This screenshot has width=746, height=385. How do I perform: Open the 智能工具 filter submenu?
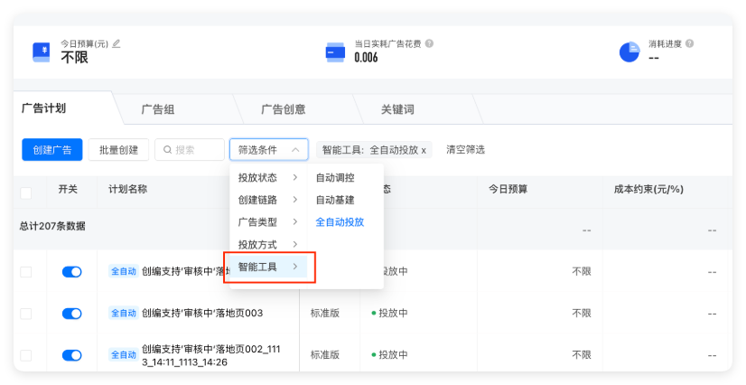pos(268,267)
